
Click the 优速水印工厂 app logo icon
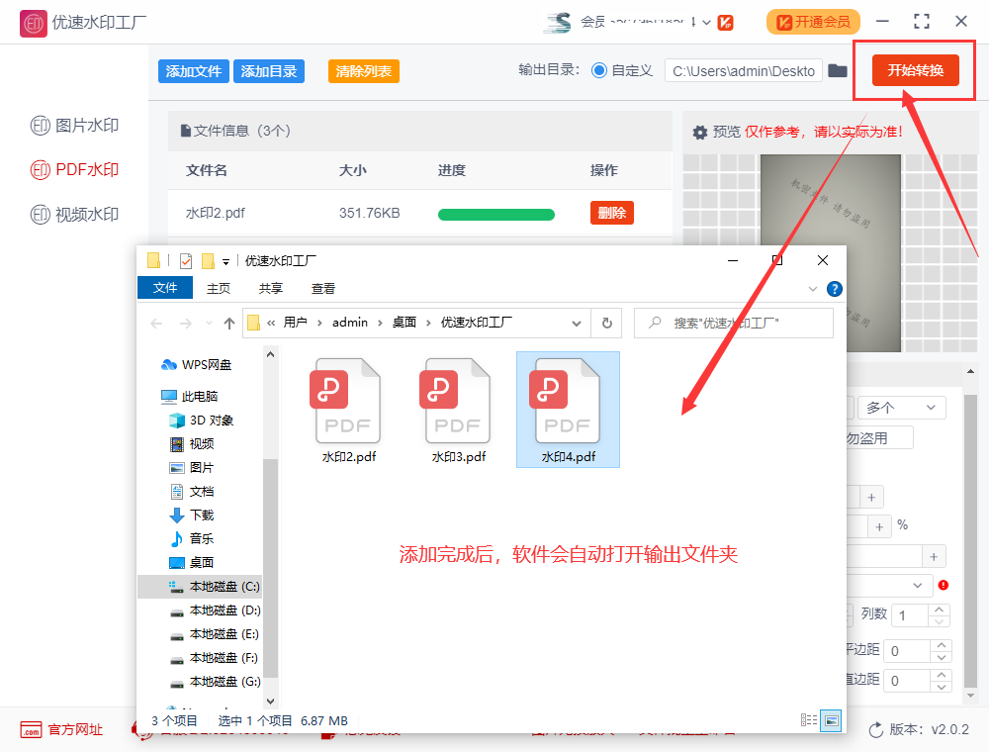[33, 24]
